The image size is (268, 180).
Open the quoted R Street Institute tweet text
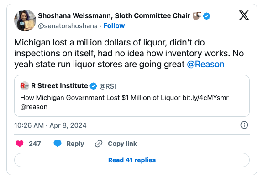125,102
